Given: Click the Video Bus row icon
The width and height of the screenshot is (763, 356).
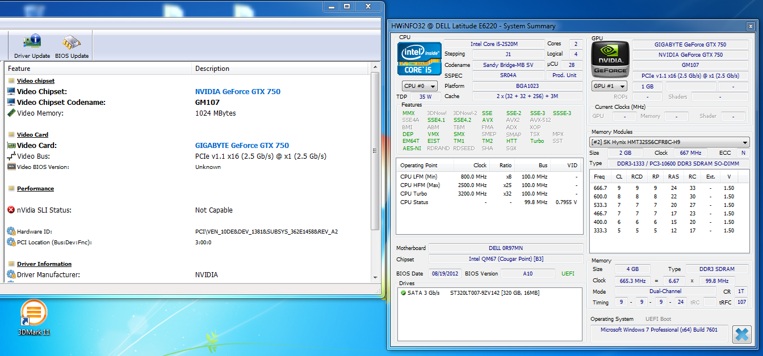Looking at the screenshot, I should (11, 156).
